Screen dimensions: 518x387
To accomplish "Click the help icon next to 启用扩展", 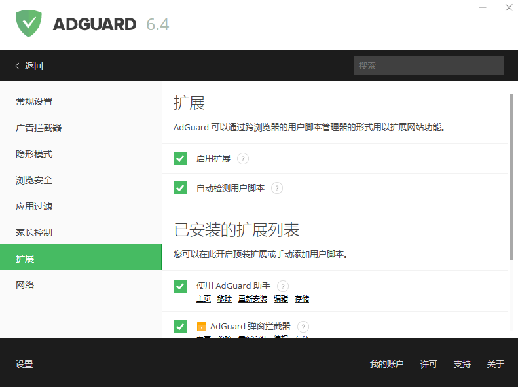I will tap(243, 159).
